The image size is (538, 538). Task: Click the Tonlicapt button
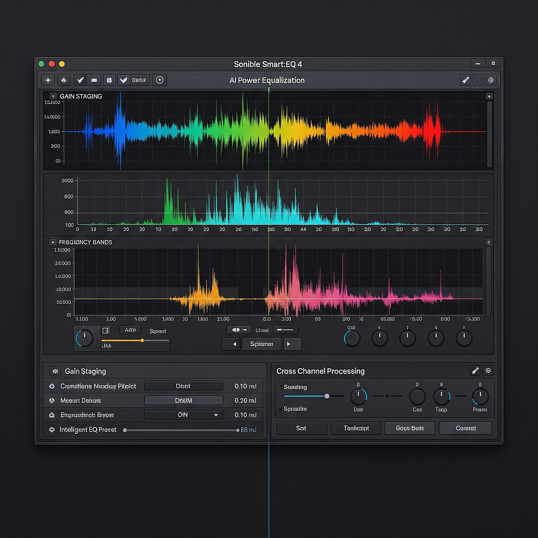click(x=356, y=428)
